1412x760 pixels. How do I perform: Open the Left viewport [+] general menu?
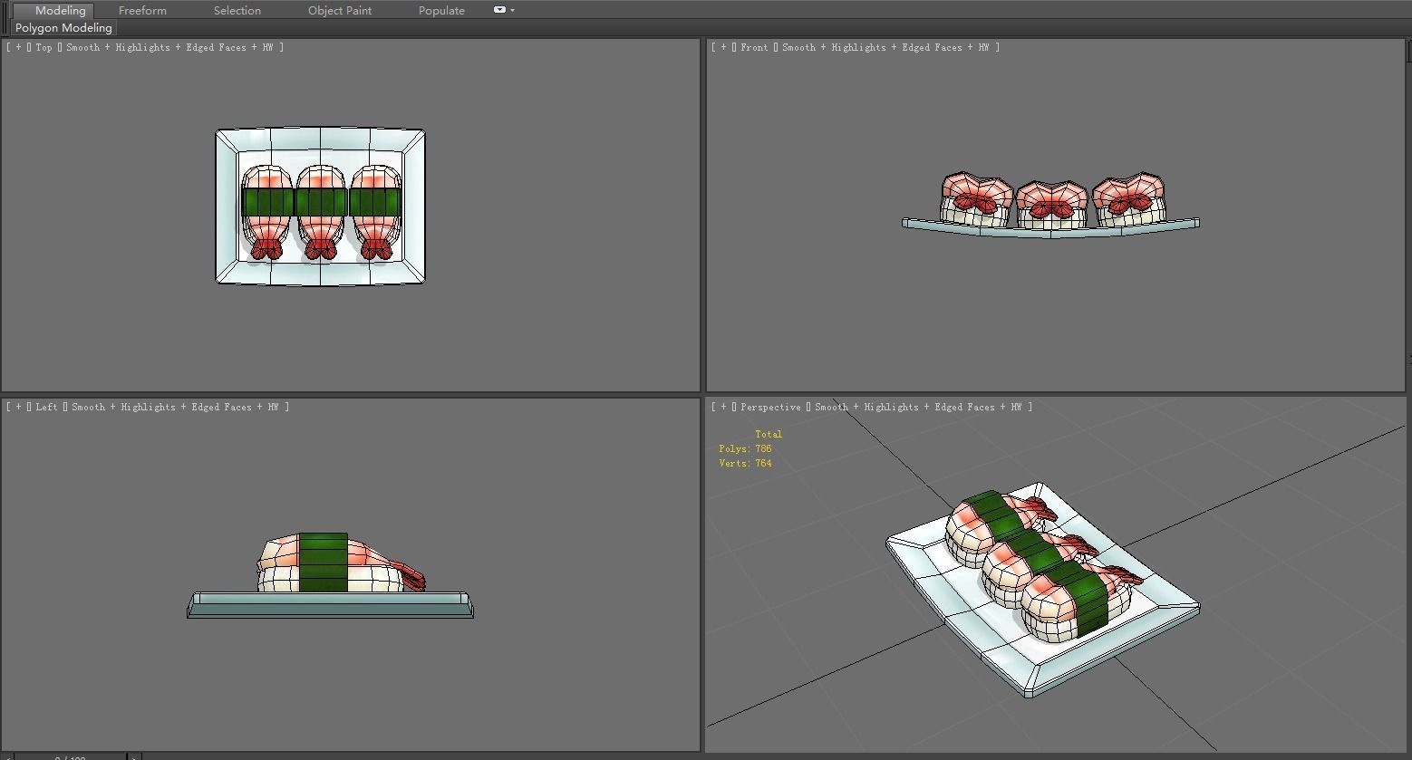[x=18, y=407]
